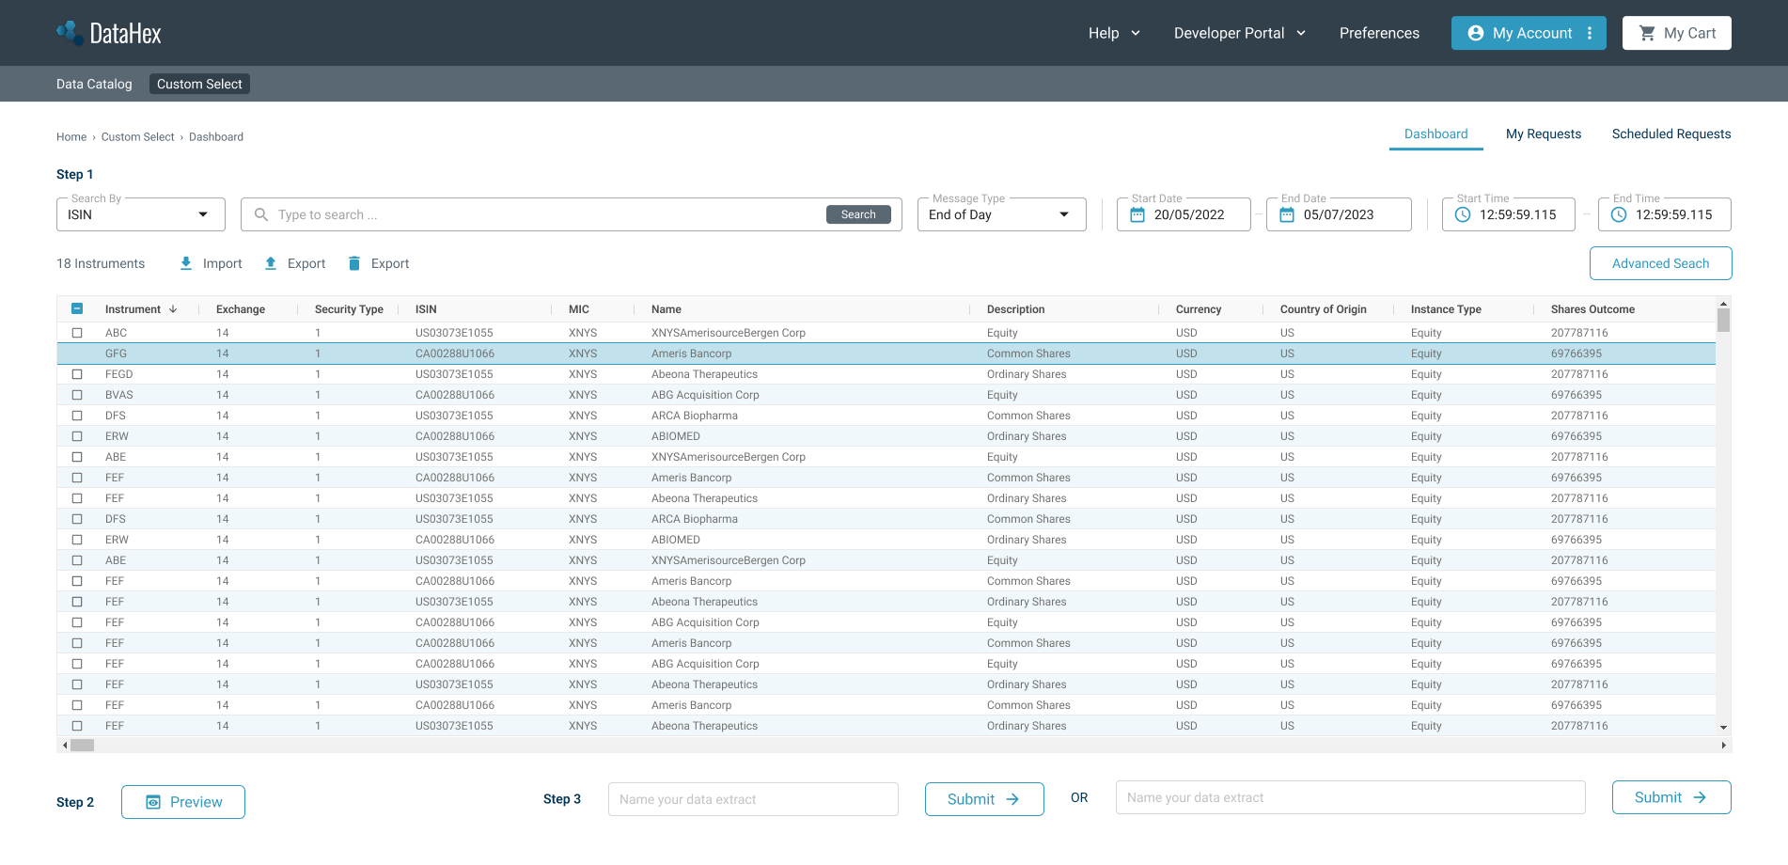Tick the first ABE row checkbox

[x=77, y=457]
